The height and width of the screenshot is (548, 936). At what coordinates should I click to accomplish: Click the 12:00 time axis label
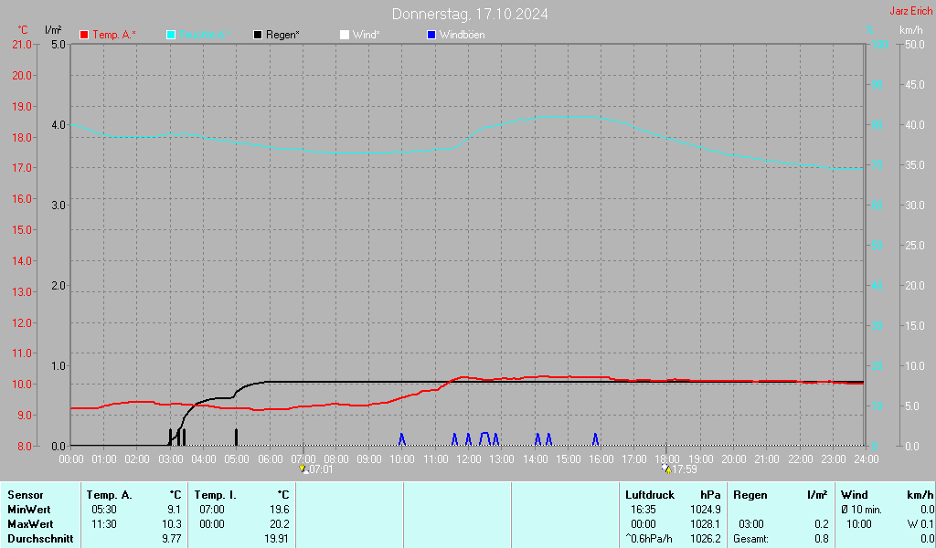[468, 458]
